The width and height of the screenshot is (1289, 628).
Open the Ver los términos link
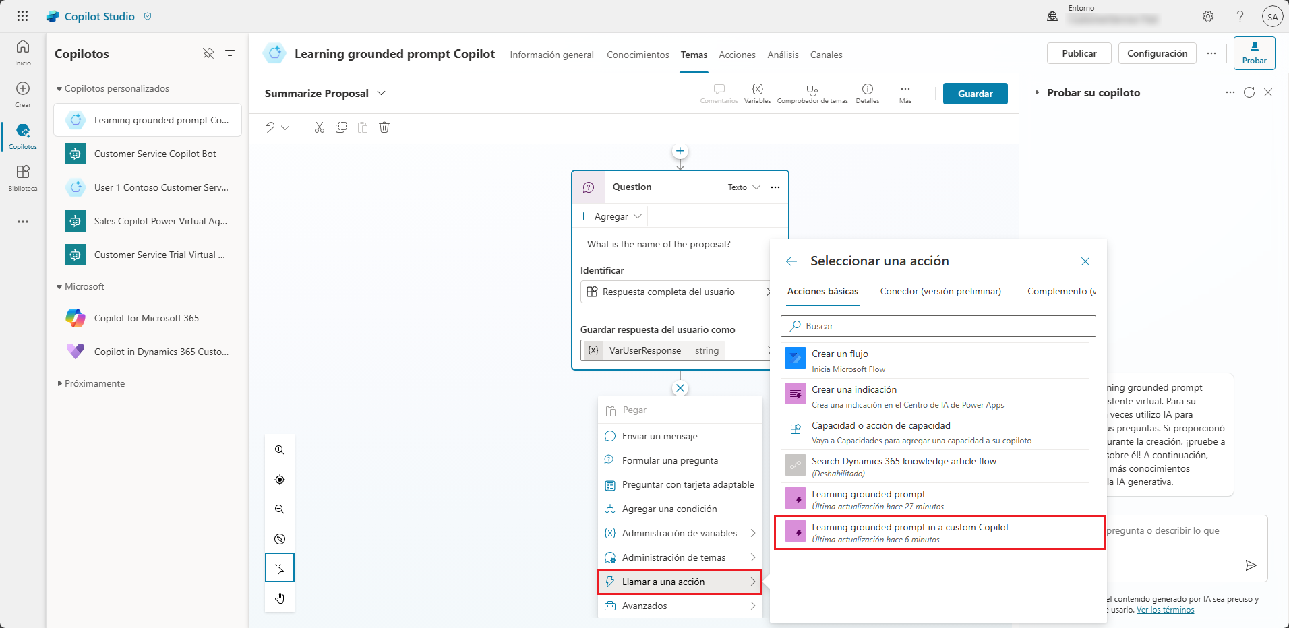click(x=1165, y=610)
